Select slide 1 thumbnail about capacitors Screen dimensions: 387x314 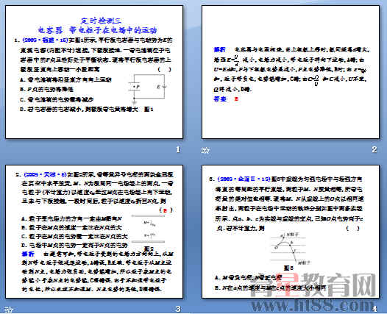click(x=94, y=72)
